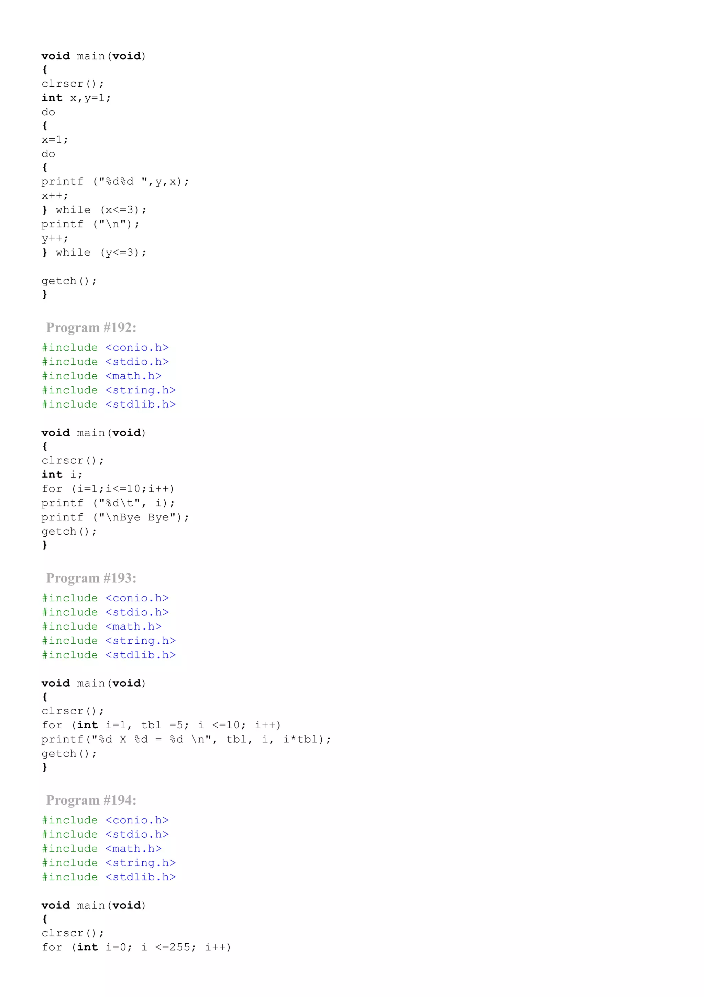Click the 'x=1;' statement
Viewport: 704px width, 997px height.
pyautogui.click(x=55, y=140)
